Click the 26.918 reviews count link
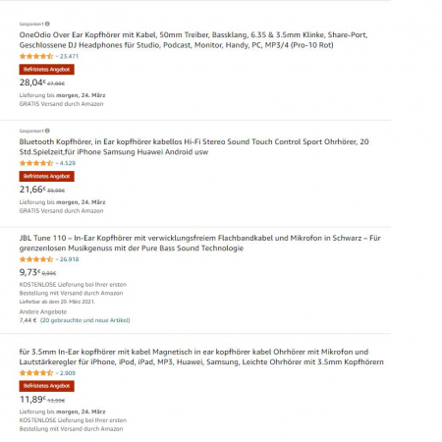Image resolution: width=442 pixels, height=442 pixels. point(70,259)
